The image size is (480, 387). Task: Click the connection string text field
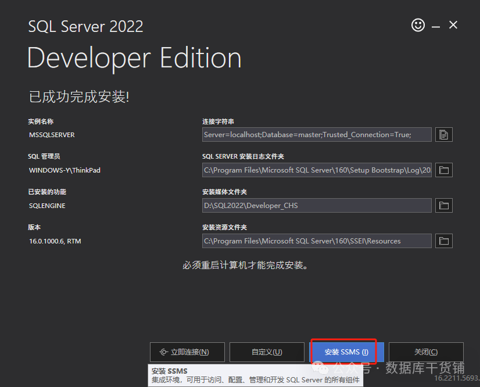pyautogui.click(x=317, y=135)
